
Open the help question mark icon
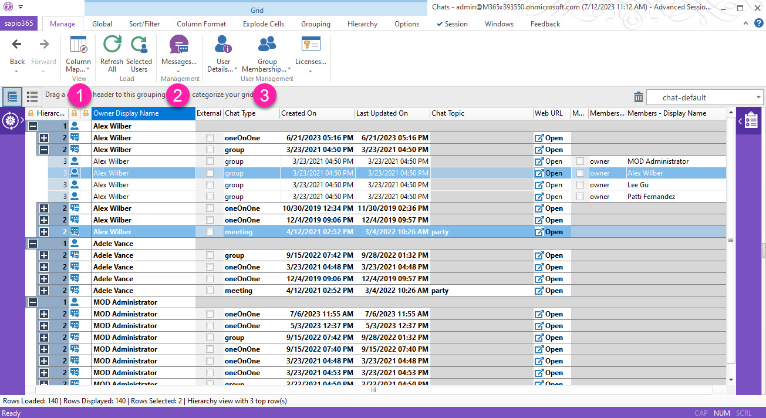click(758, 23)
